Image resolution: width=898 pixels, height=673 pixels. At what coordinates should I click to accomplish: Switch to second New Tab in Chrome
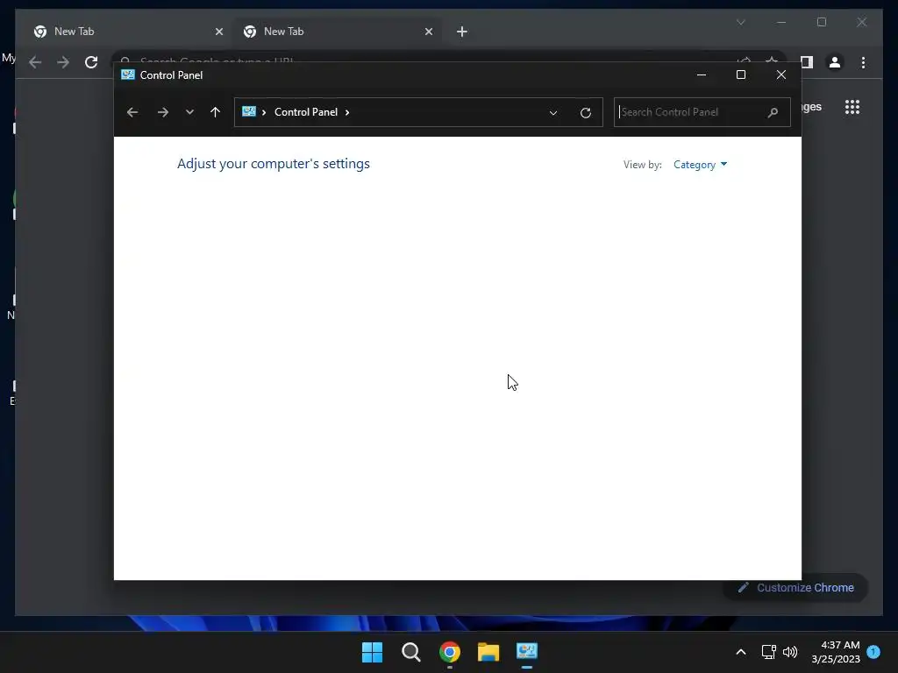(338, 32)
